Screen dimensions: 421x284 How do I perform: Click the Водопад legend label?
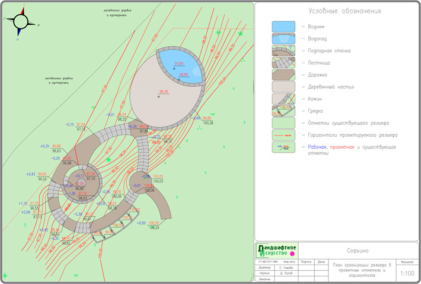click(x=317, y=39)
